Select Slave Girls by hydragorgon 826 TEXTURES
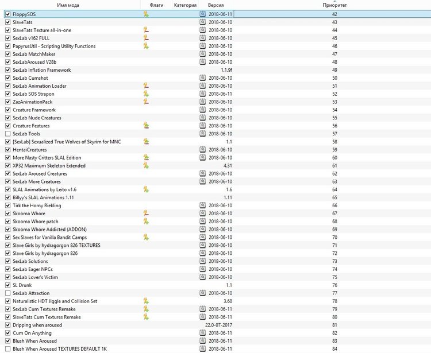The width and height of the screenshot is (431, 353). [x=57, y=245]
